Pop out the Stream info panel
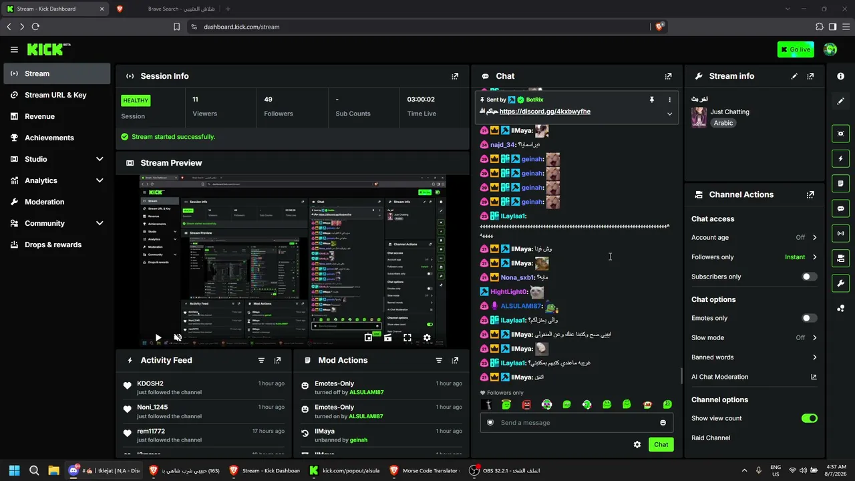 point(810,76)
